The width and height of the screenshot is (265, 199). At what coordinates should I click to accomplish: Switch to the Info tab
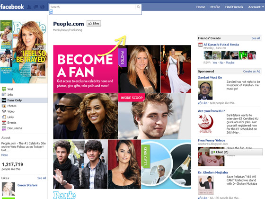tap(10, 95)
